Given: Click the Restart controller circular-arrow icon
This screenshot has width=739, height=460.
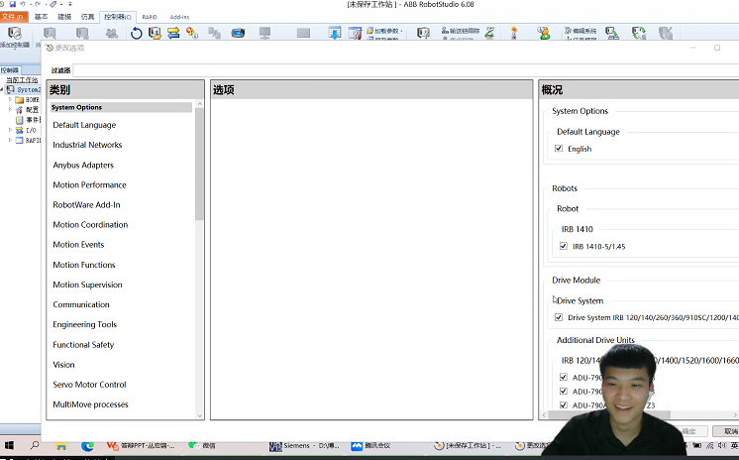Looking at the screenshot, I should pyautogui.click(x=136, y=33).
